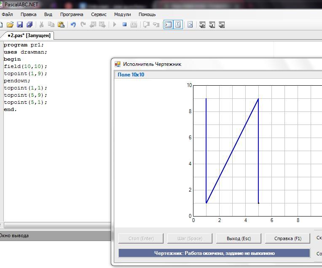Image resolution: width=322 pixels, height=268 pixels.
Task: Click the Copy icon in the toolbar
Action: [51, 24]
